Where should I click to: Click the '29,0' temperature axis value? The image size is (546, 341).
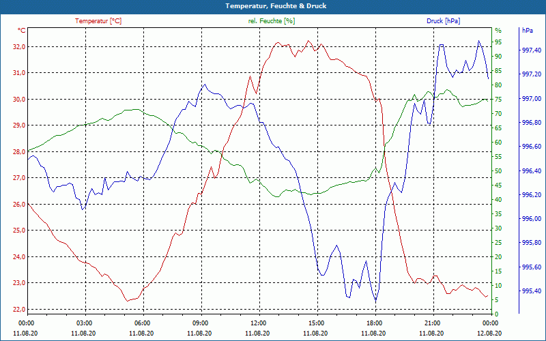[20, 125]
